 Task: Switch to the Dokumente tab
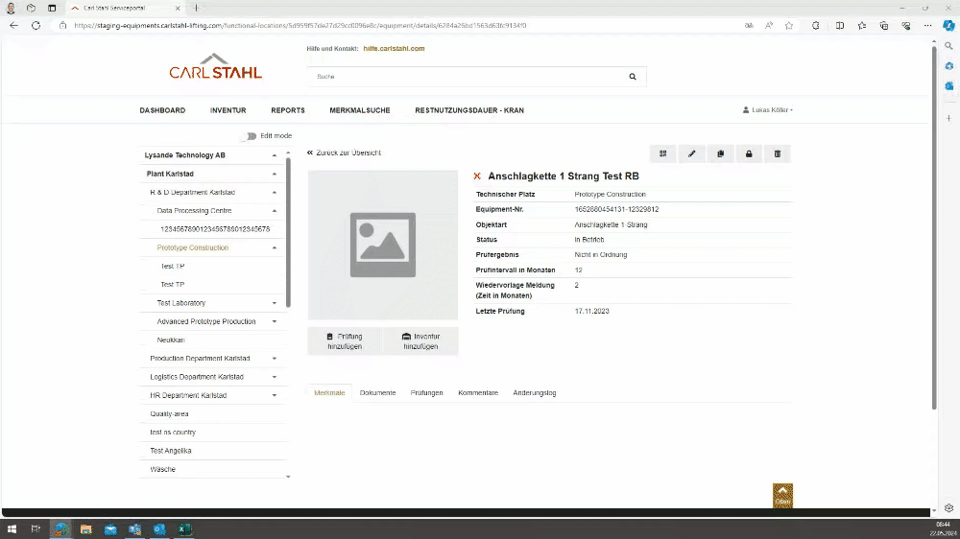(x=377, y=393)
